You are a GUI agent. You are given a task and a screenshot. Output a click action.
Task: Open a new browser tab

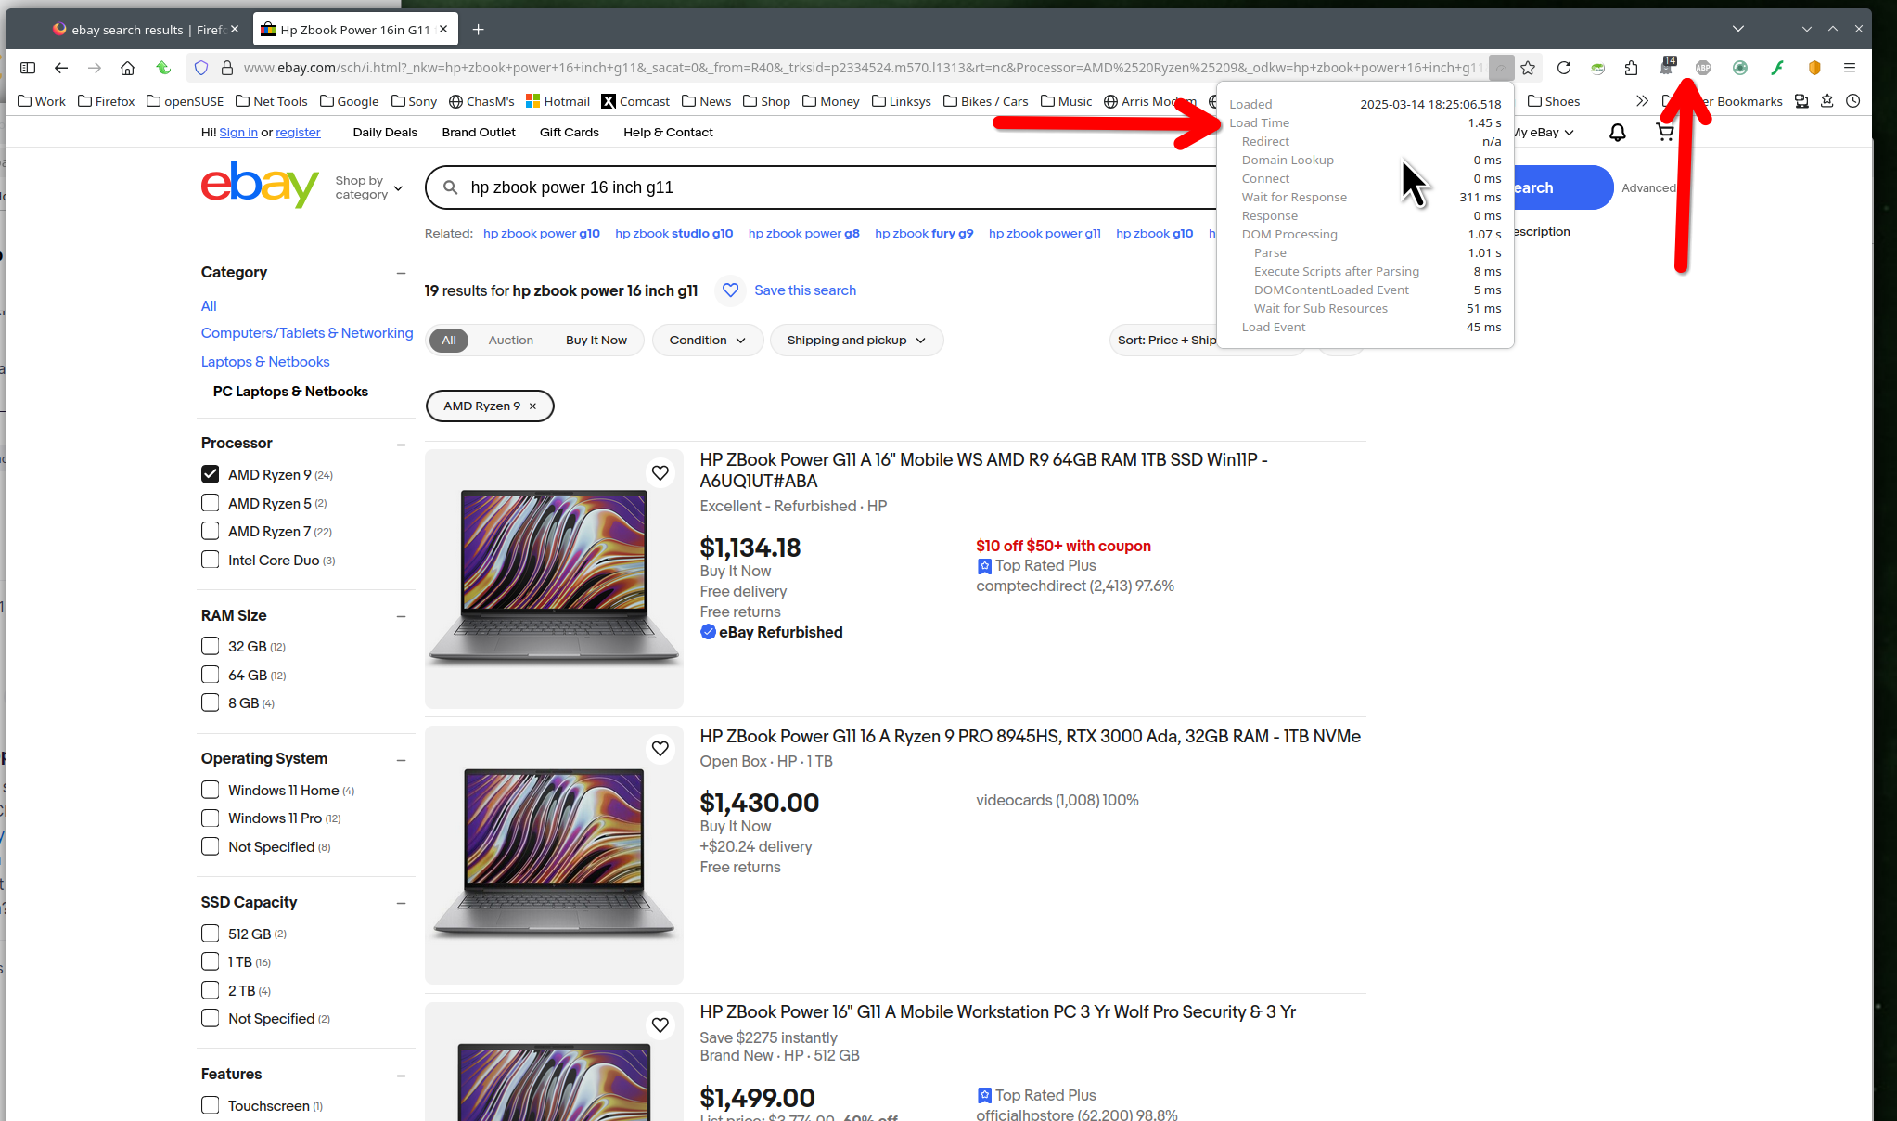[479, 30]
